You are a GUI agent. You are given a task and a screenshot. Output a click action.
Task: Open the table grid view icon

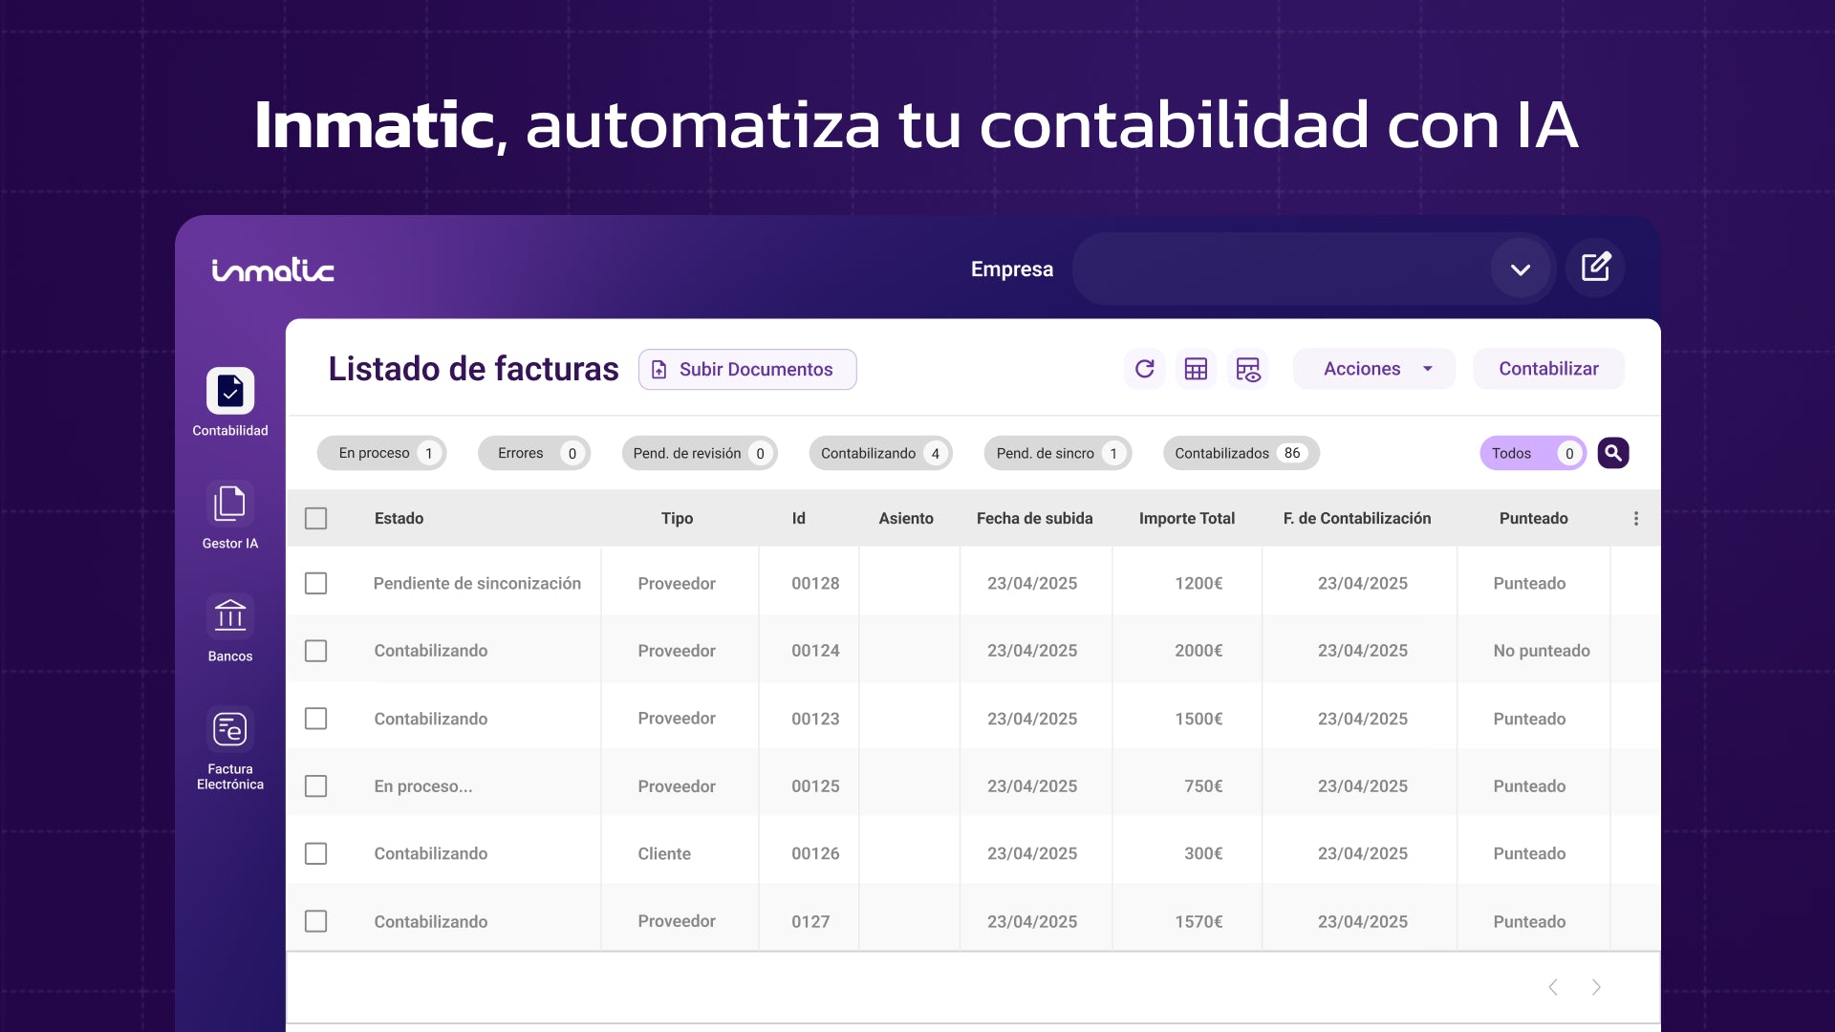point(1196,369)
